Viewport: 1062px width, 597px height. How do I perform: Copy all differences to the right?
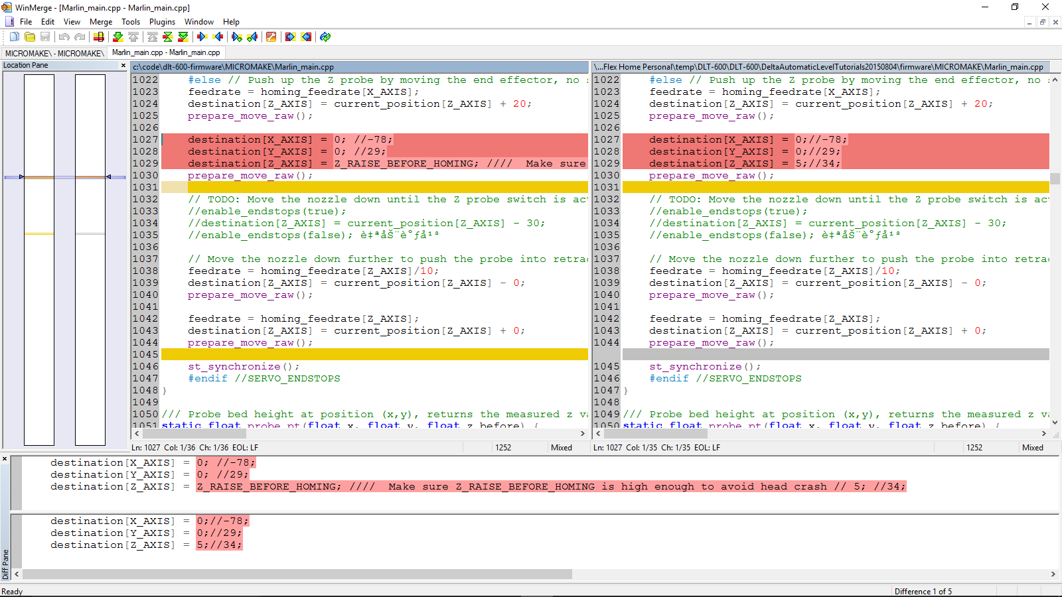tap(291, 37)
